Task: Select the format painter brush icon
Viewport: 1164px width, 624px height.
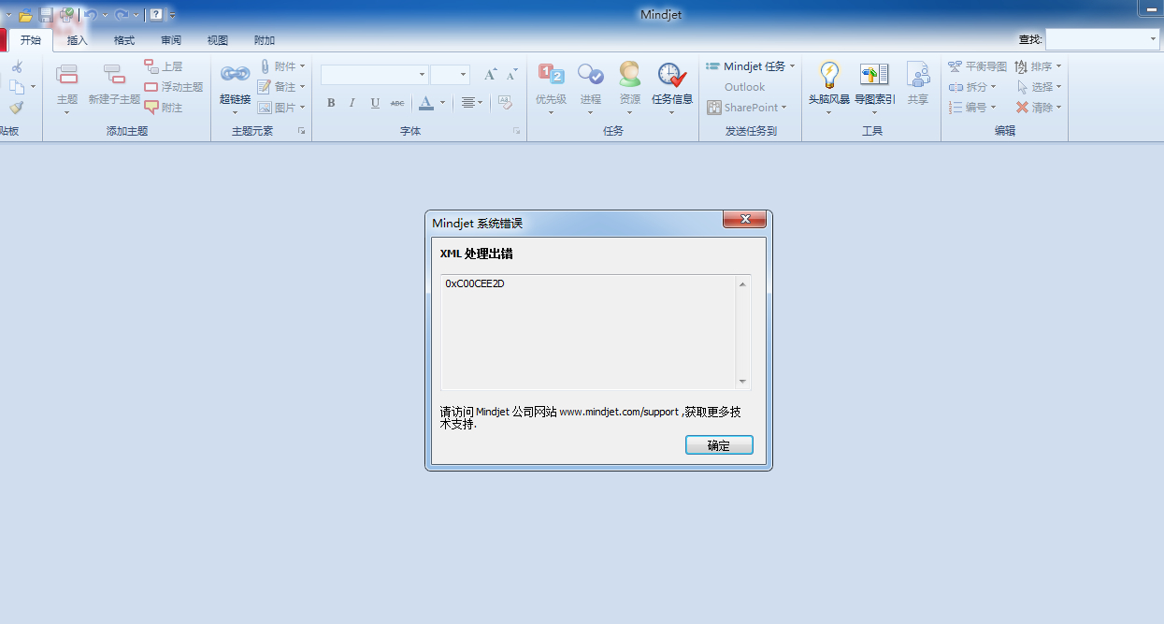Action: point(17,108)
